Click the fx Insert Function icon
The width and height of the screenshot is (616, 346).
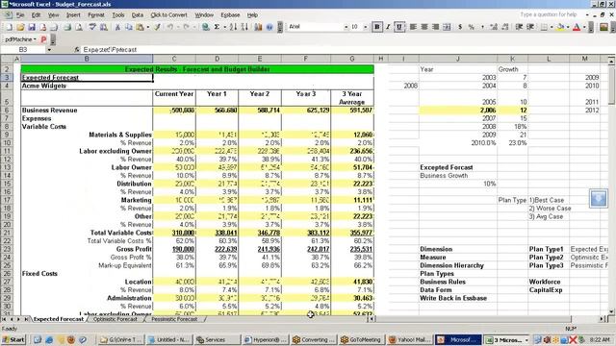point(77,49)
